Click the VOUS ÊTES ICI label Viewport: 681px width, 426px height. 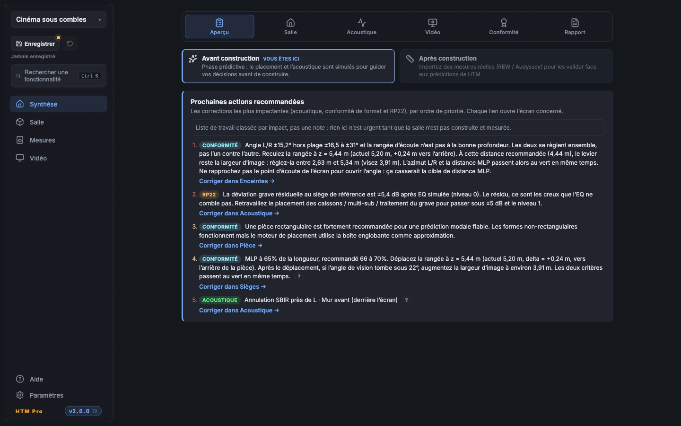[281, 59]
